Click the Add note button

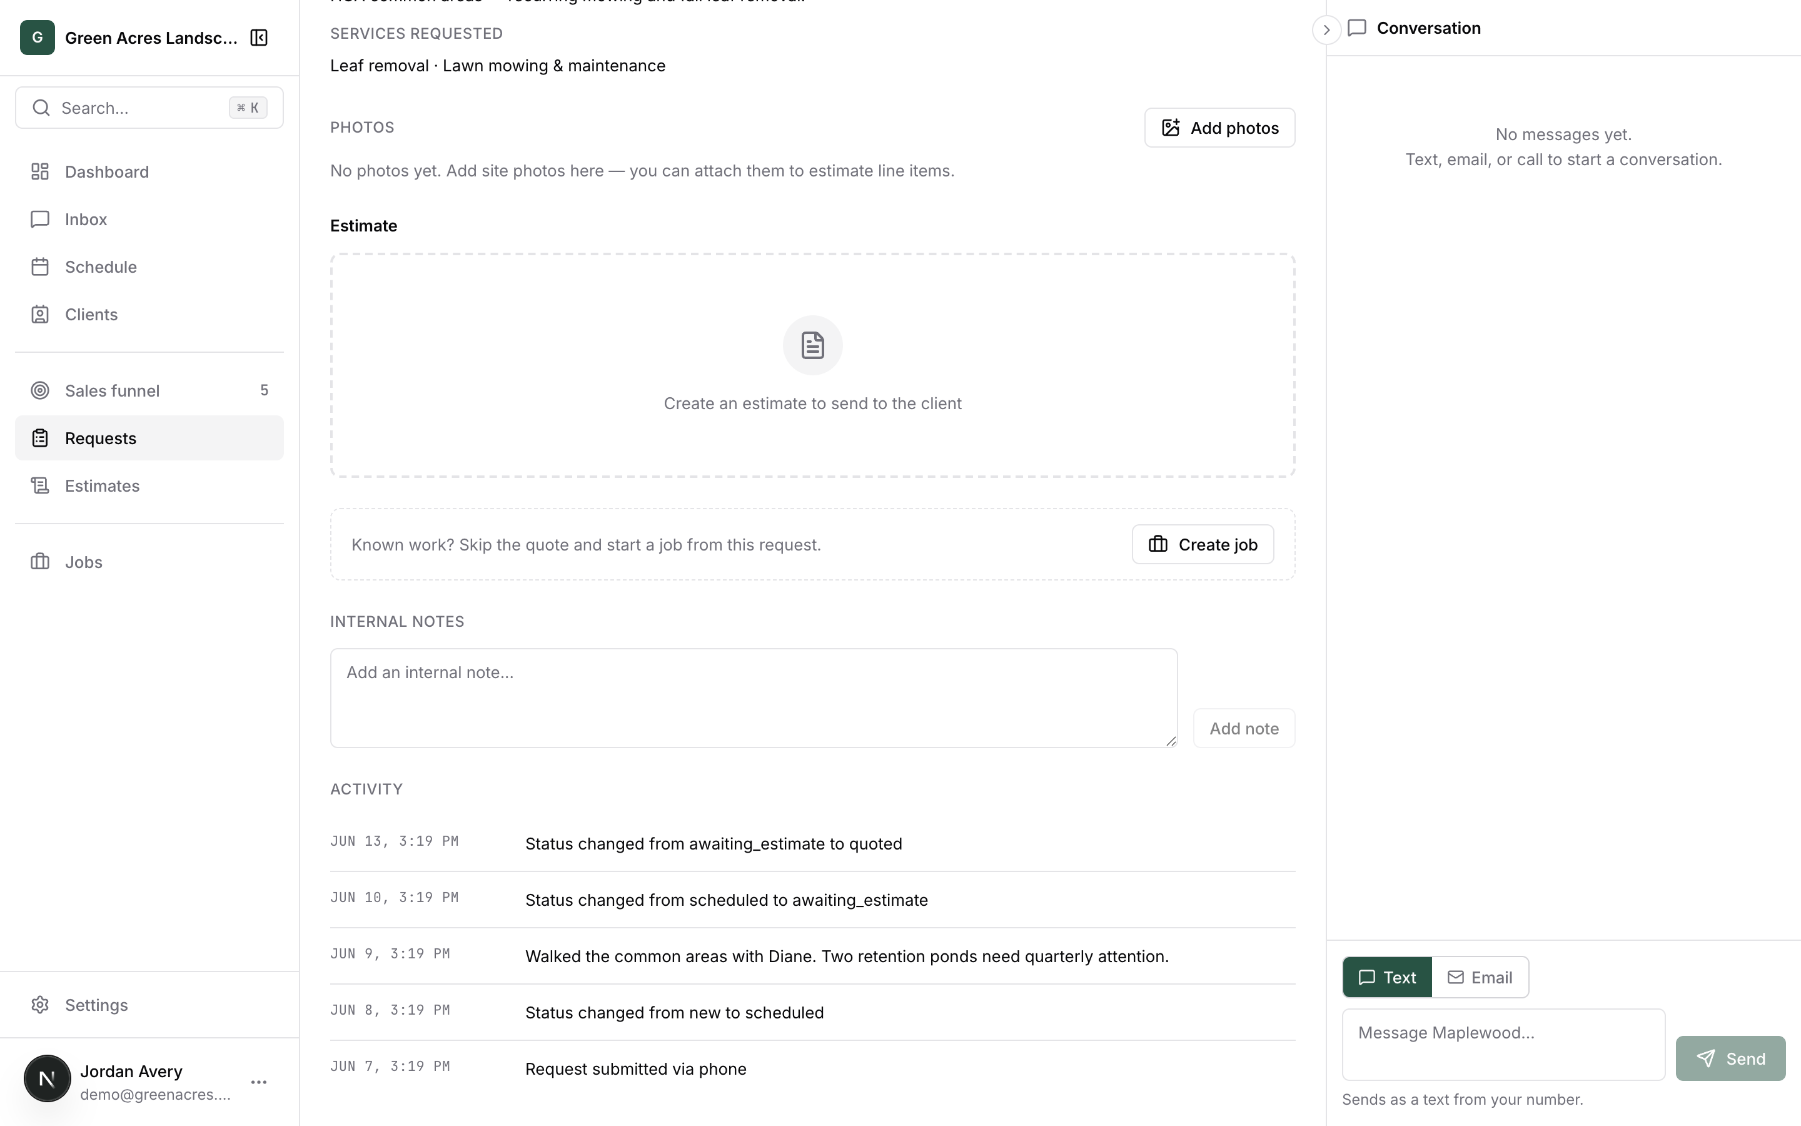point(1244,728)
